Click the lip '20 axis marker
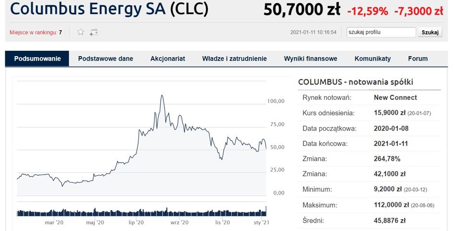 136,222
